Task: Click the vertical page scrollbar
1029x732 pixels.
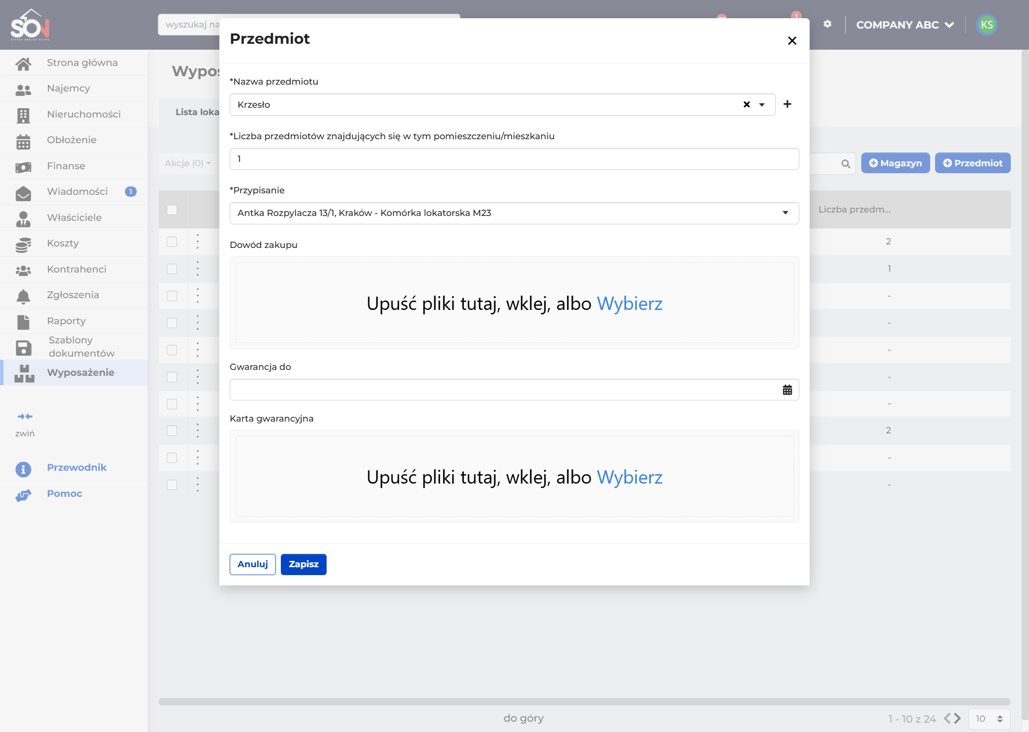Action: coord(1025,384)
